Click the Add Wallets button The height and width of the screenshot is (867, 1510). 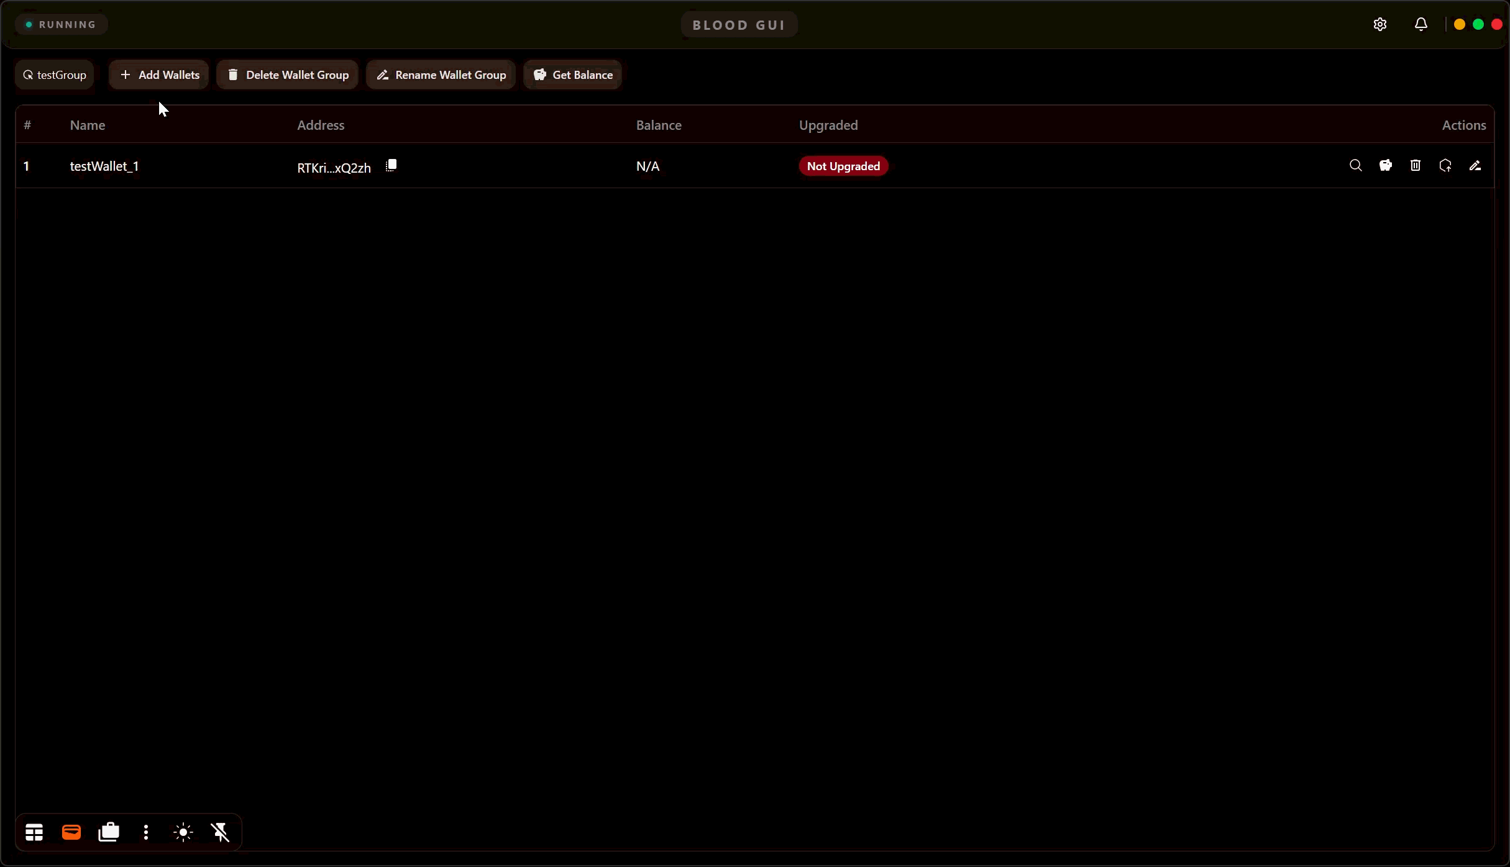tap(159, 75)
